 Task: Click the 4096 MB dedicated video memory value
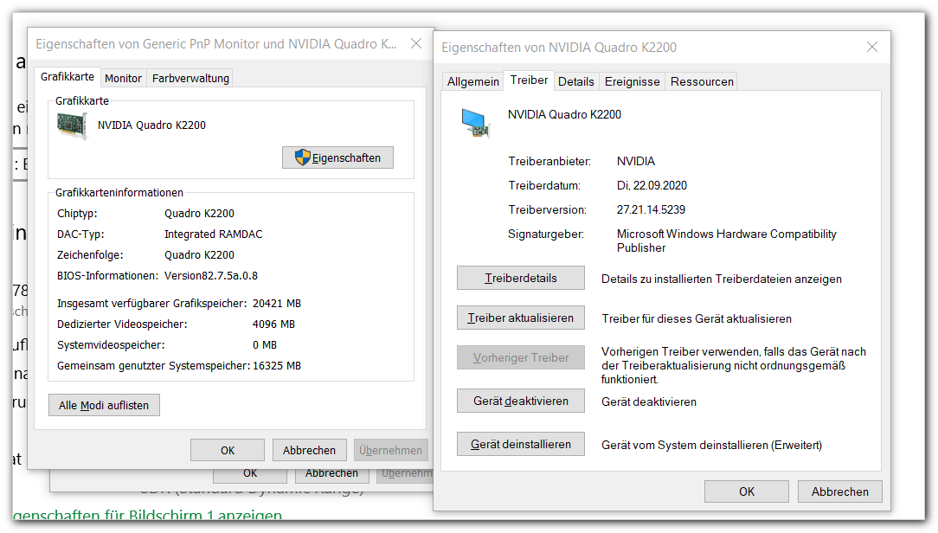[x=273, y=324]
